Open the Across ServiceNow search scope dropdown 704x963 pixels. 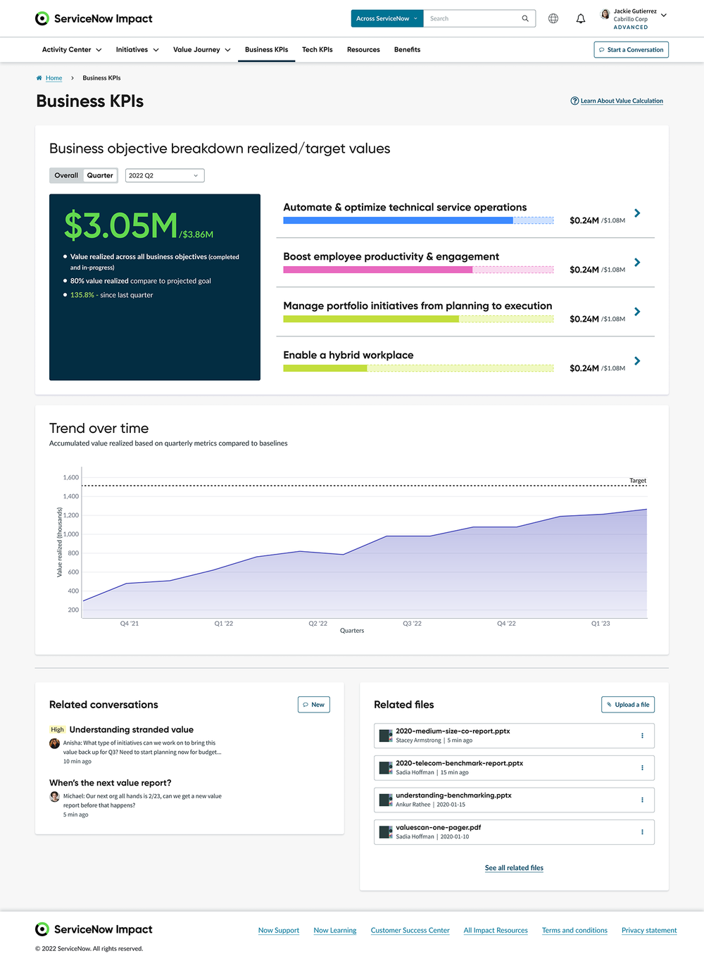point(387,18)
